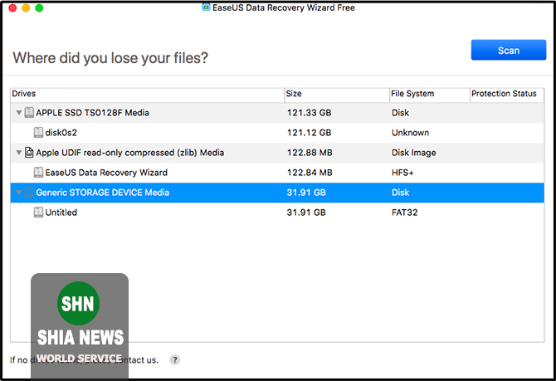Click the Untitled volume icon
Screen dimensions: 556x381
[38, 212]
